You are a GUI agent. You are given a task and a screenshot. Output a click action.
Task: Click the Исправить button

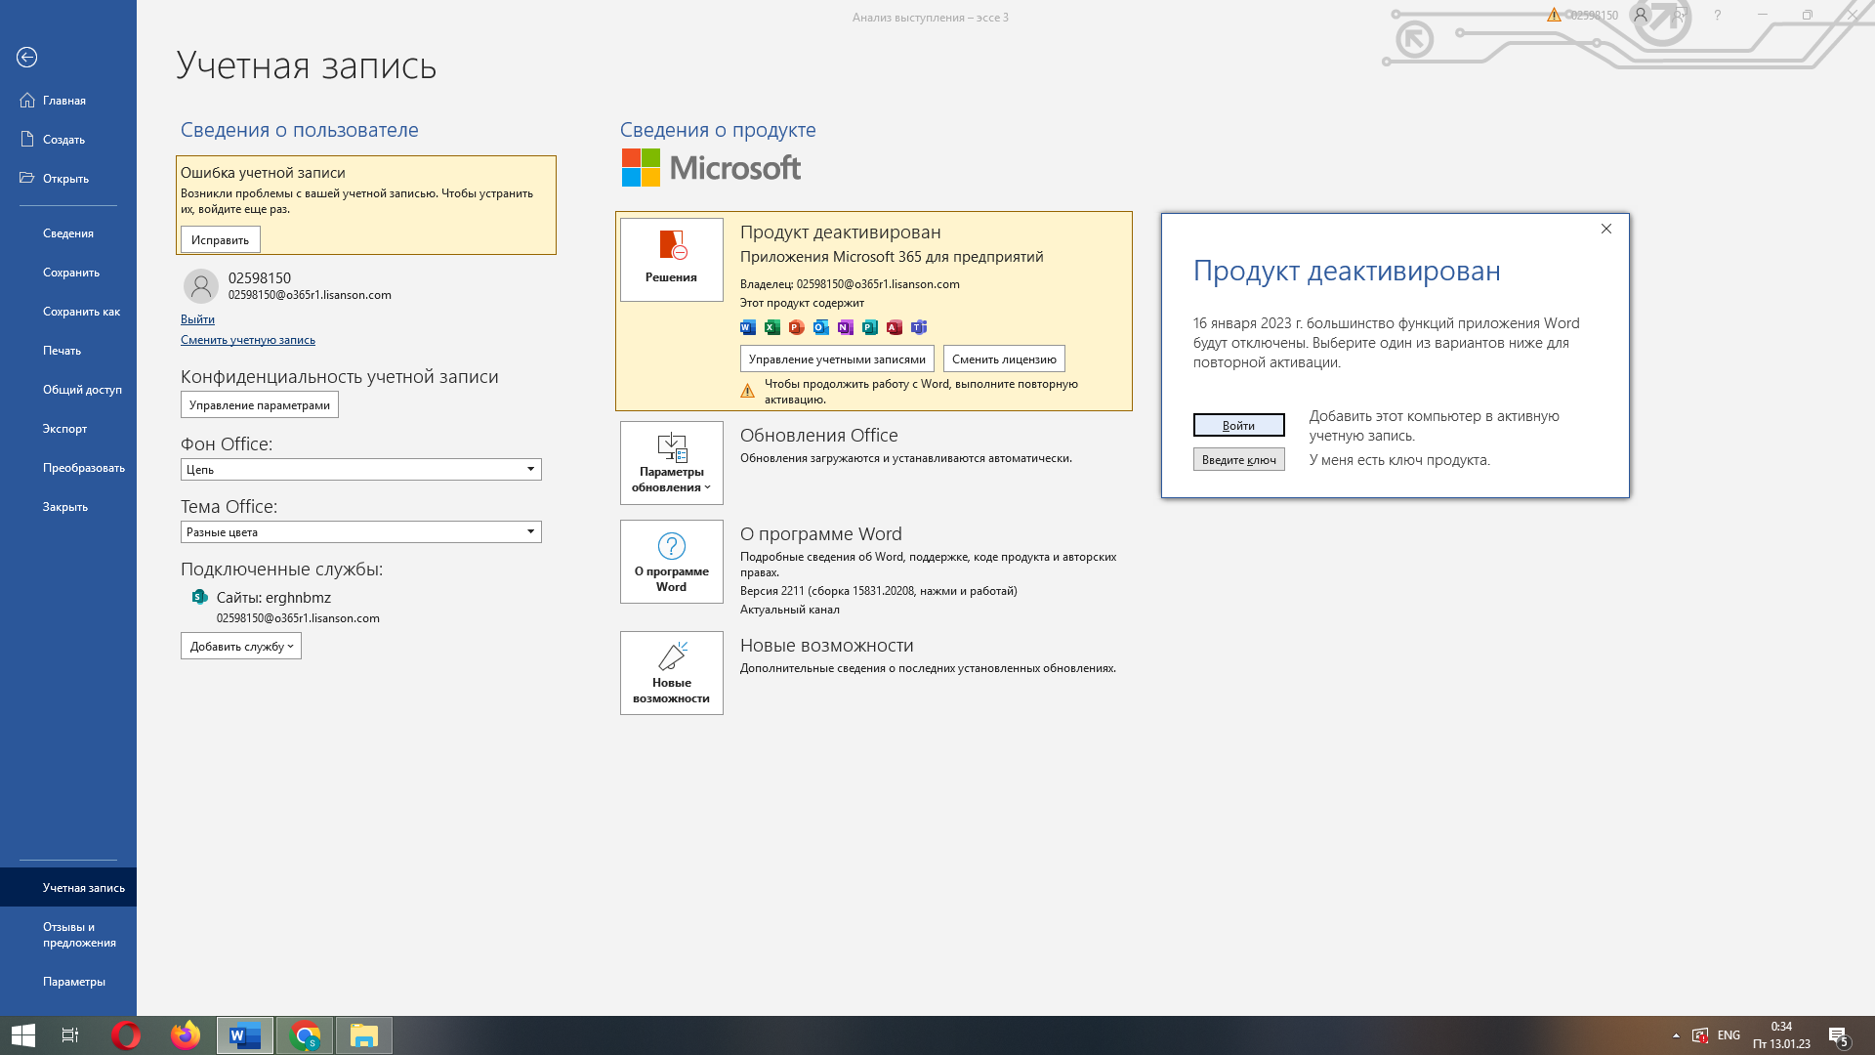220,240
